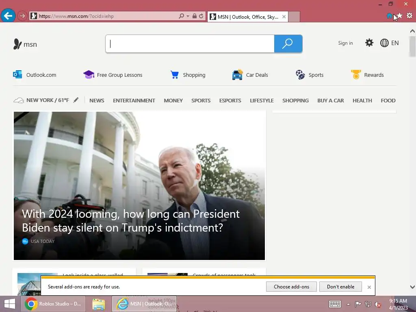416x312 pixels.
Task: Click the address bar search magnifier icon
Action: [181, 16]
